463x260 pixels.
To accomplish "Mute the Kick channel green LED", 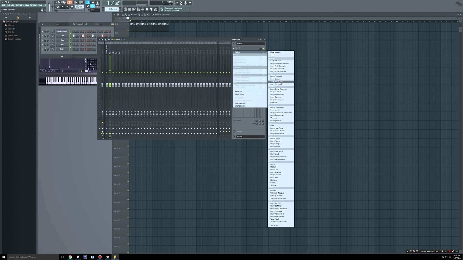I will (43, 36).
